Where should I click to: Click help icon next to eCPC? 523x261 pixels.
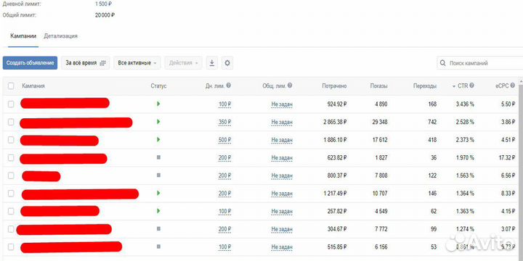(512, 86)
